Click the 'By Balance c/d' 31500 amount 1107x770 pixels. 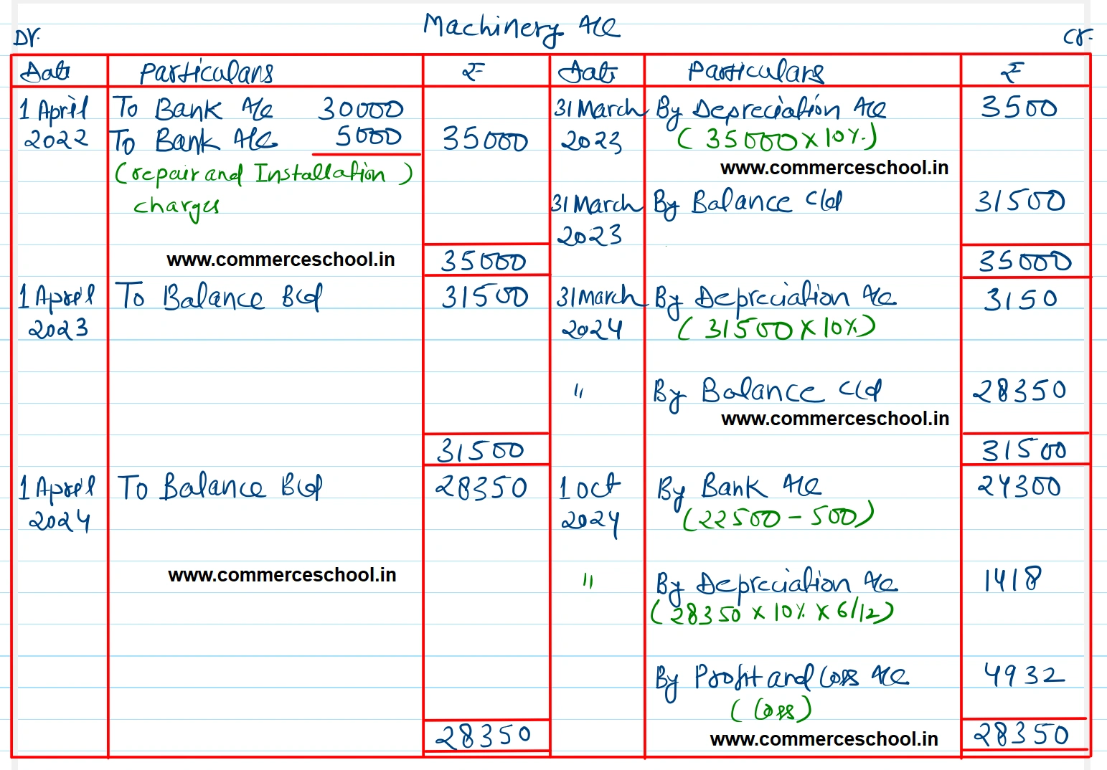tap(1019, 201)
